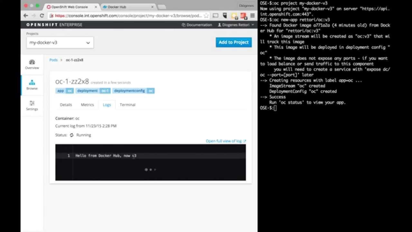Click the oc-1-zz2x8 pod title heading
Screen dimensions: 412x232
coord(72,82)
